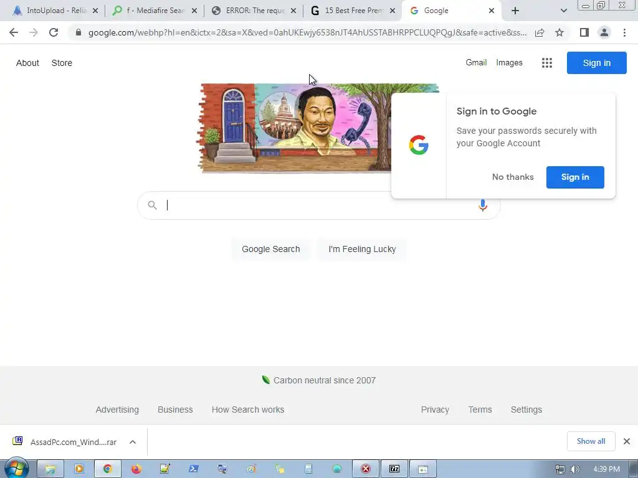Launch Firefox from the taskbar

coord(136,469)
